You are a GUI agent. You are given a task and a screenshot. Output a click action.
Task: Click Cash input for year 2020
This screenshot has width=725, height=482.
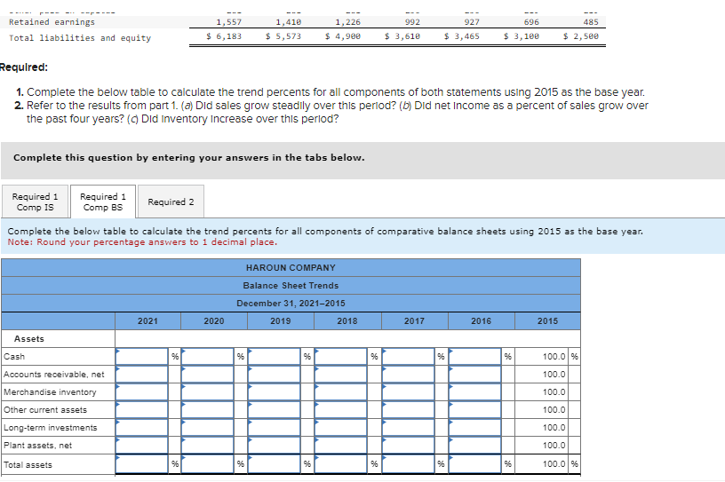coord(208,356)
